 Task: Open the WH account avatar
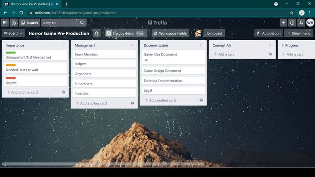310,23
